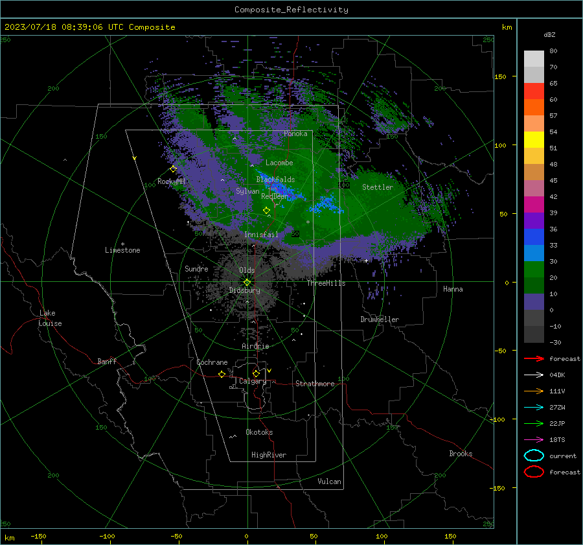
Task: Click the HighRiver label
Action: pyautogui.click(x=269, y=455)
